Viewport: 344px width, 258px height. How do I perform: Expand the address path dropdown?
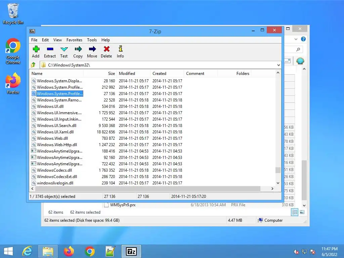[278, 65]
